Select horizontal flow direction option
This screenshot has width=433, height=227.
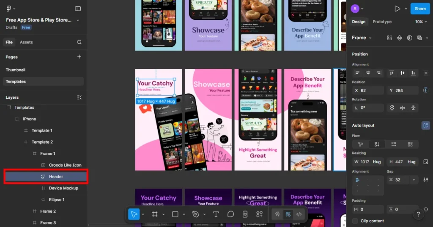coord(394,144)
